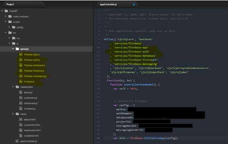Select the node_modules folder label
Screen dimensions: 228x144
pyautogui.click(x=21, y=17)
